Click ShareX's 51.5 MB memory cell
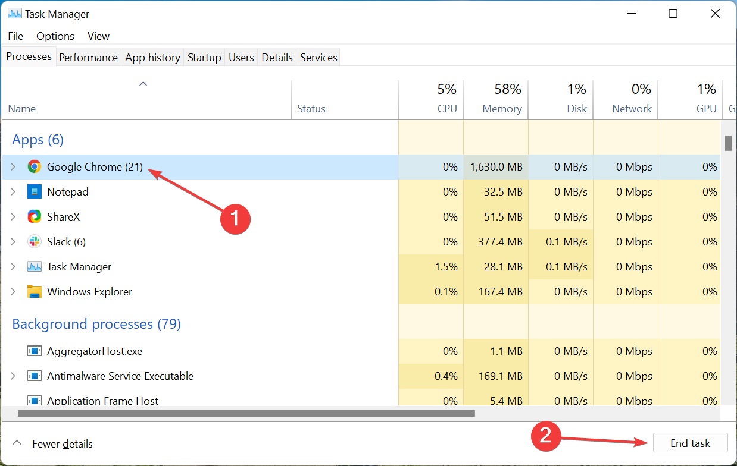737x466 pixels. pos(495,217)
